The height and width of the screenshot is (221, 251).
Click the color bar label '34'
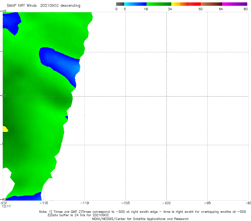click(x=170, y=9)
